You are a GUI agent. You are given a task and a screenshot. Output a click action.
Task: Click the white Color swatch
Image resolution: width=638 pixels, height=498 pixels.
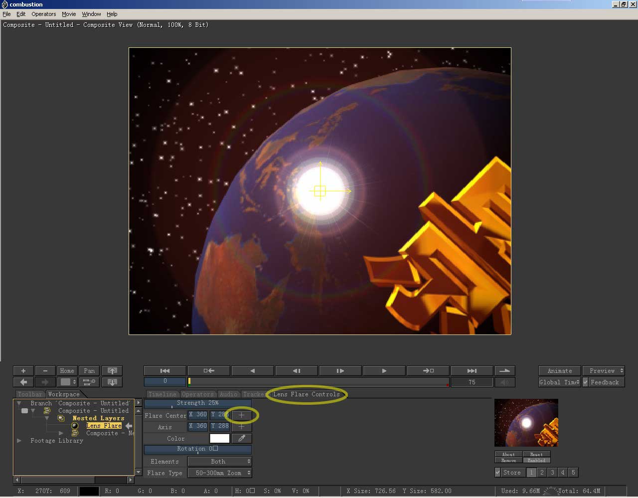click(x=219, y=439)
